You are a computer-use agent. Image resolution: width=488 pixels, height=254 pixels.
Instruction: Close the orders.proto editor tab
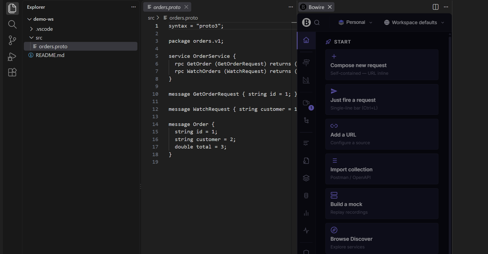pos(186,7)
